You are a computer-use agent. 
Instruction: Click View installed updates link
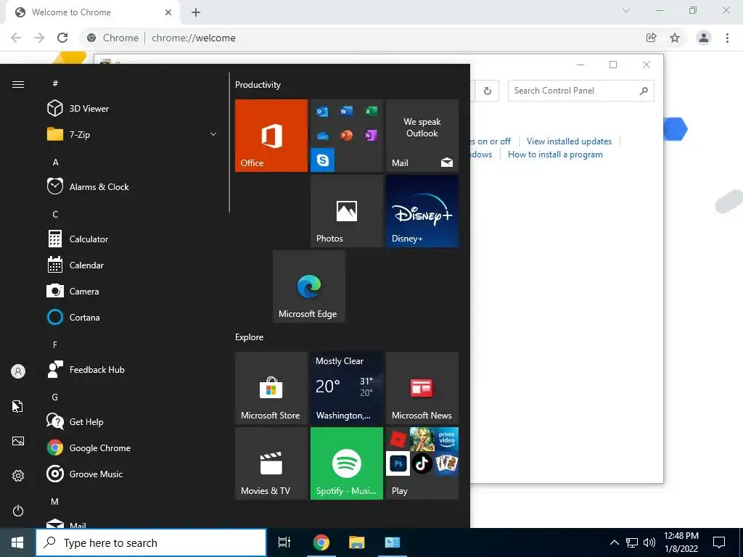click(569, 141)
